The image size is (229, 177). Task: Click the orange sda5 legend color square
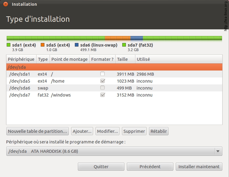click(x=43, y=45)
